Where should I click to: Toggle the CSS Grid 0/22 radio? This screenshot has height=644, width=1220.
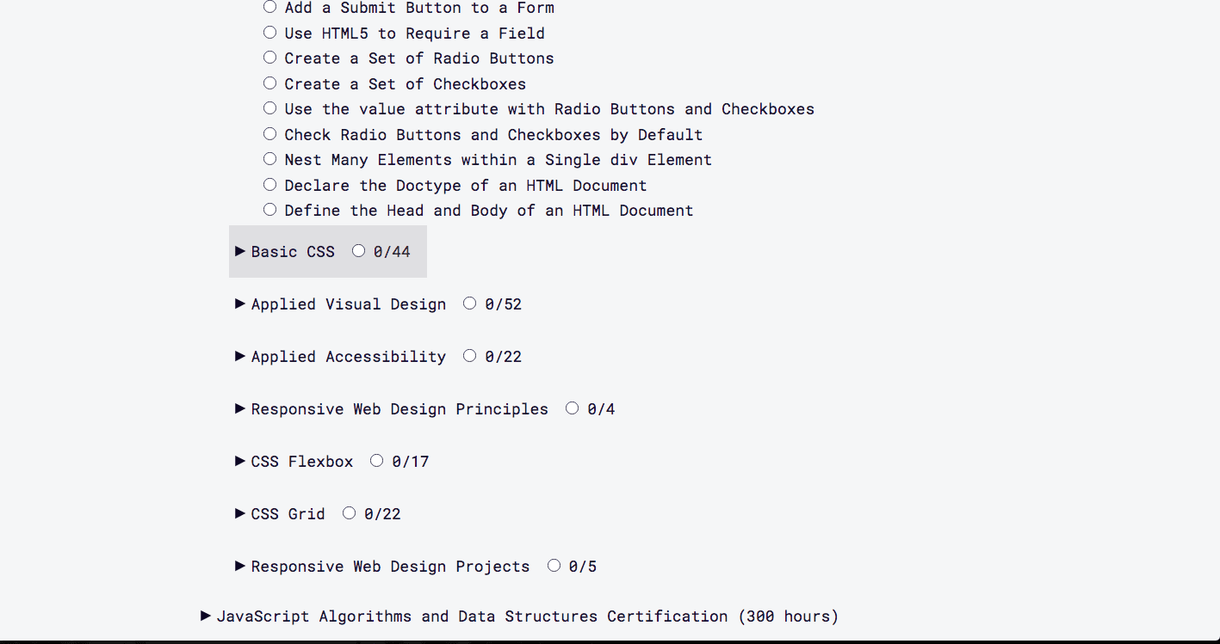[350, 513]
